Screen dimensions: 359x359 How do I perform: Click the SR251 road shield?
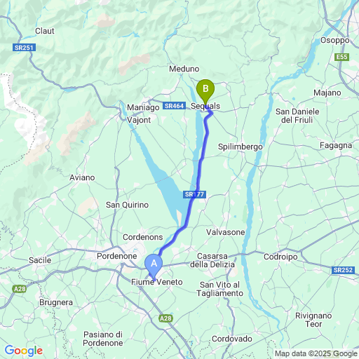coord(24,48)
